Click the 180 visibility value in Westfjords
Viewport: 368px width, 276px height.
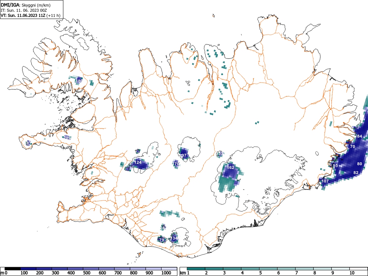(79, 81)
